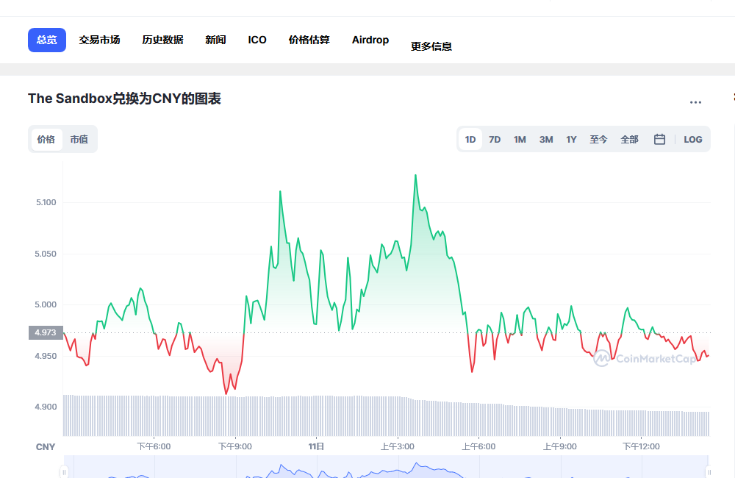Click the 4.950 y-axis label
735x478 pixels.
(x=46, y=356)
